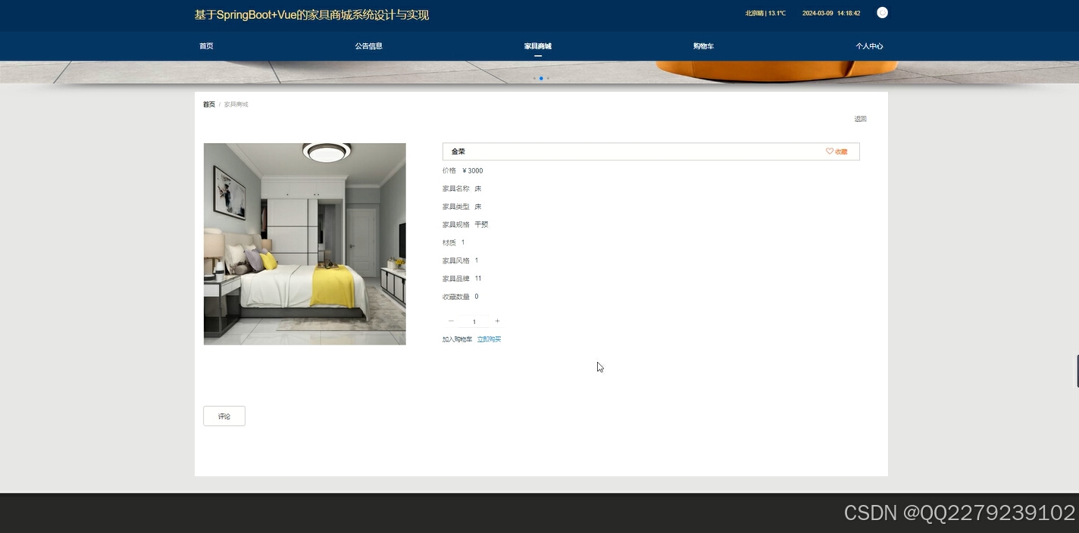Viewport: 1079px width, 533px height.
Task: Click the 评论 button
Action: click(224, 416)
